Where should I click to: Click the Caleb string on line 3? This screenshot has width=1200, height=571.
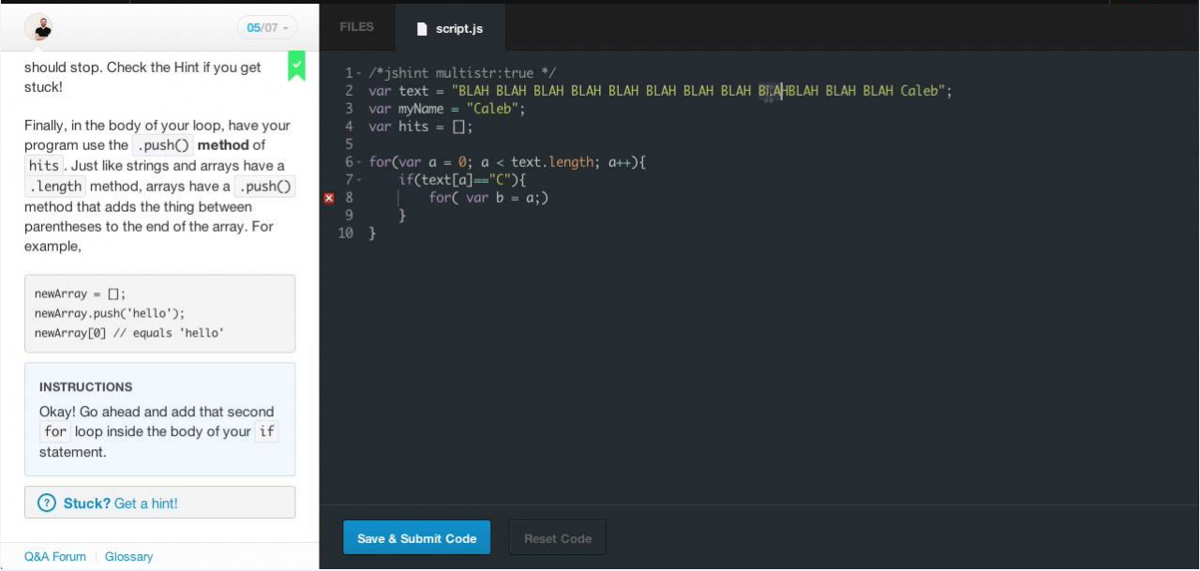pos(494,109)
